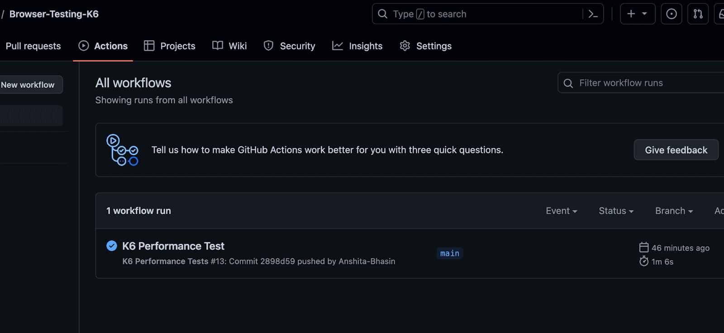The image size is (724, 333).
Task: Click the magnifier icon in Filter workflow runs
Action: 568,83
